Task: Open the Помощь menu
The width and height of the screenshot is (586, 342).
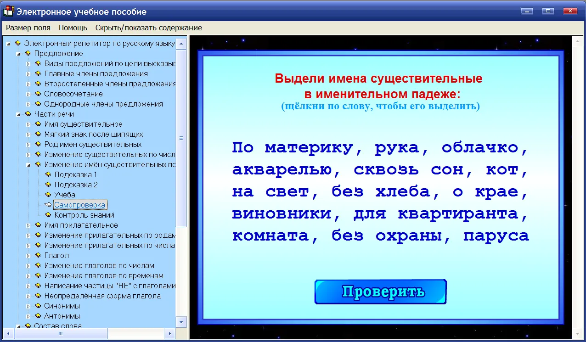Action: (x=73, y=28)
